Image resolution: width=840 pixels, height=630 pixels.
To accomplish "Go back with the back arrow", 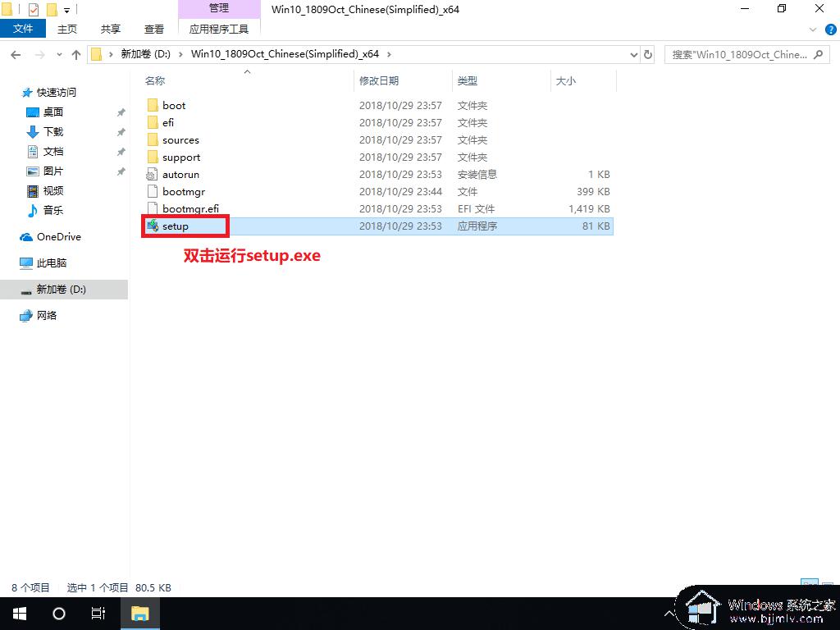I will [x=16, y=54].
